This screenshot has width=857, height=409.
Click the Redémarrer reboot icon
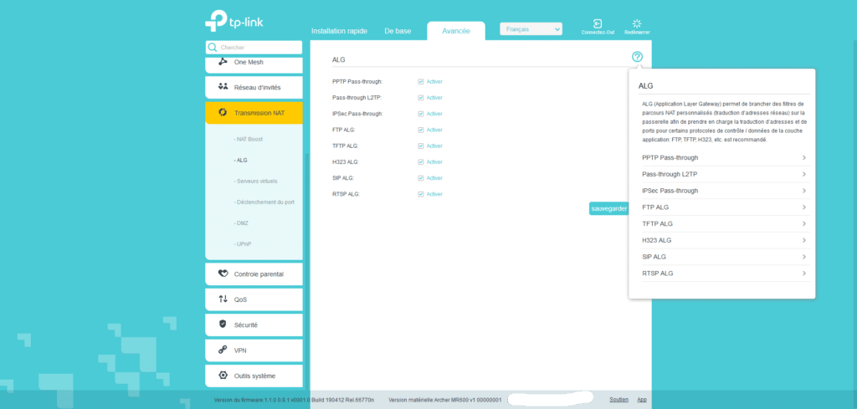636,24
